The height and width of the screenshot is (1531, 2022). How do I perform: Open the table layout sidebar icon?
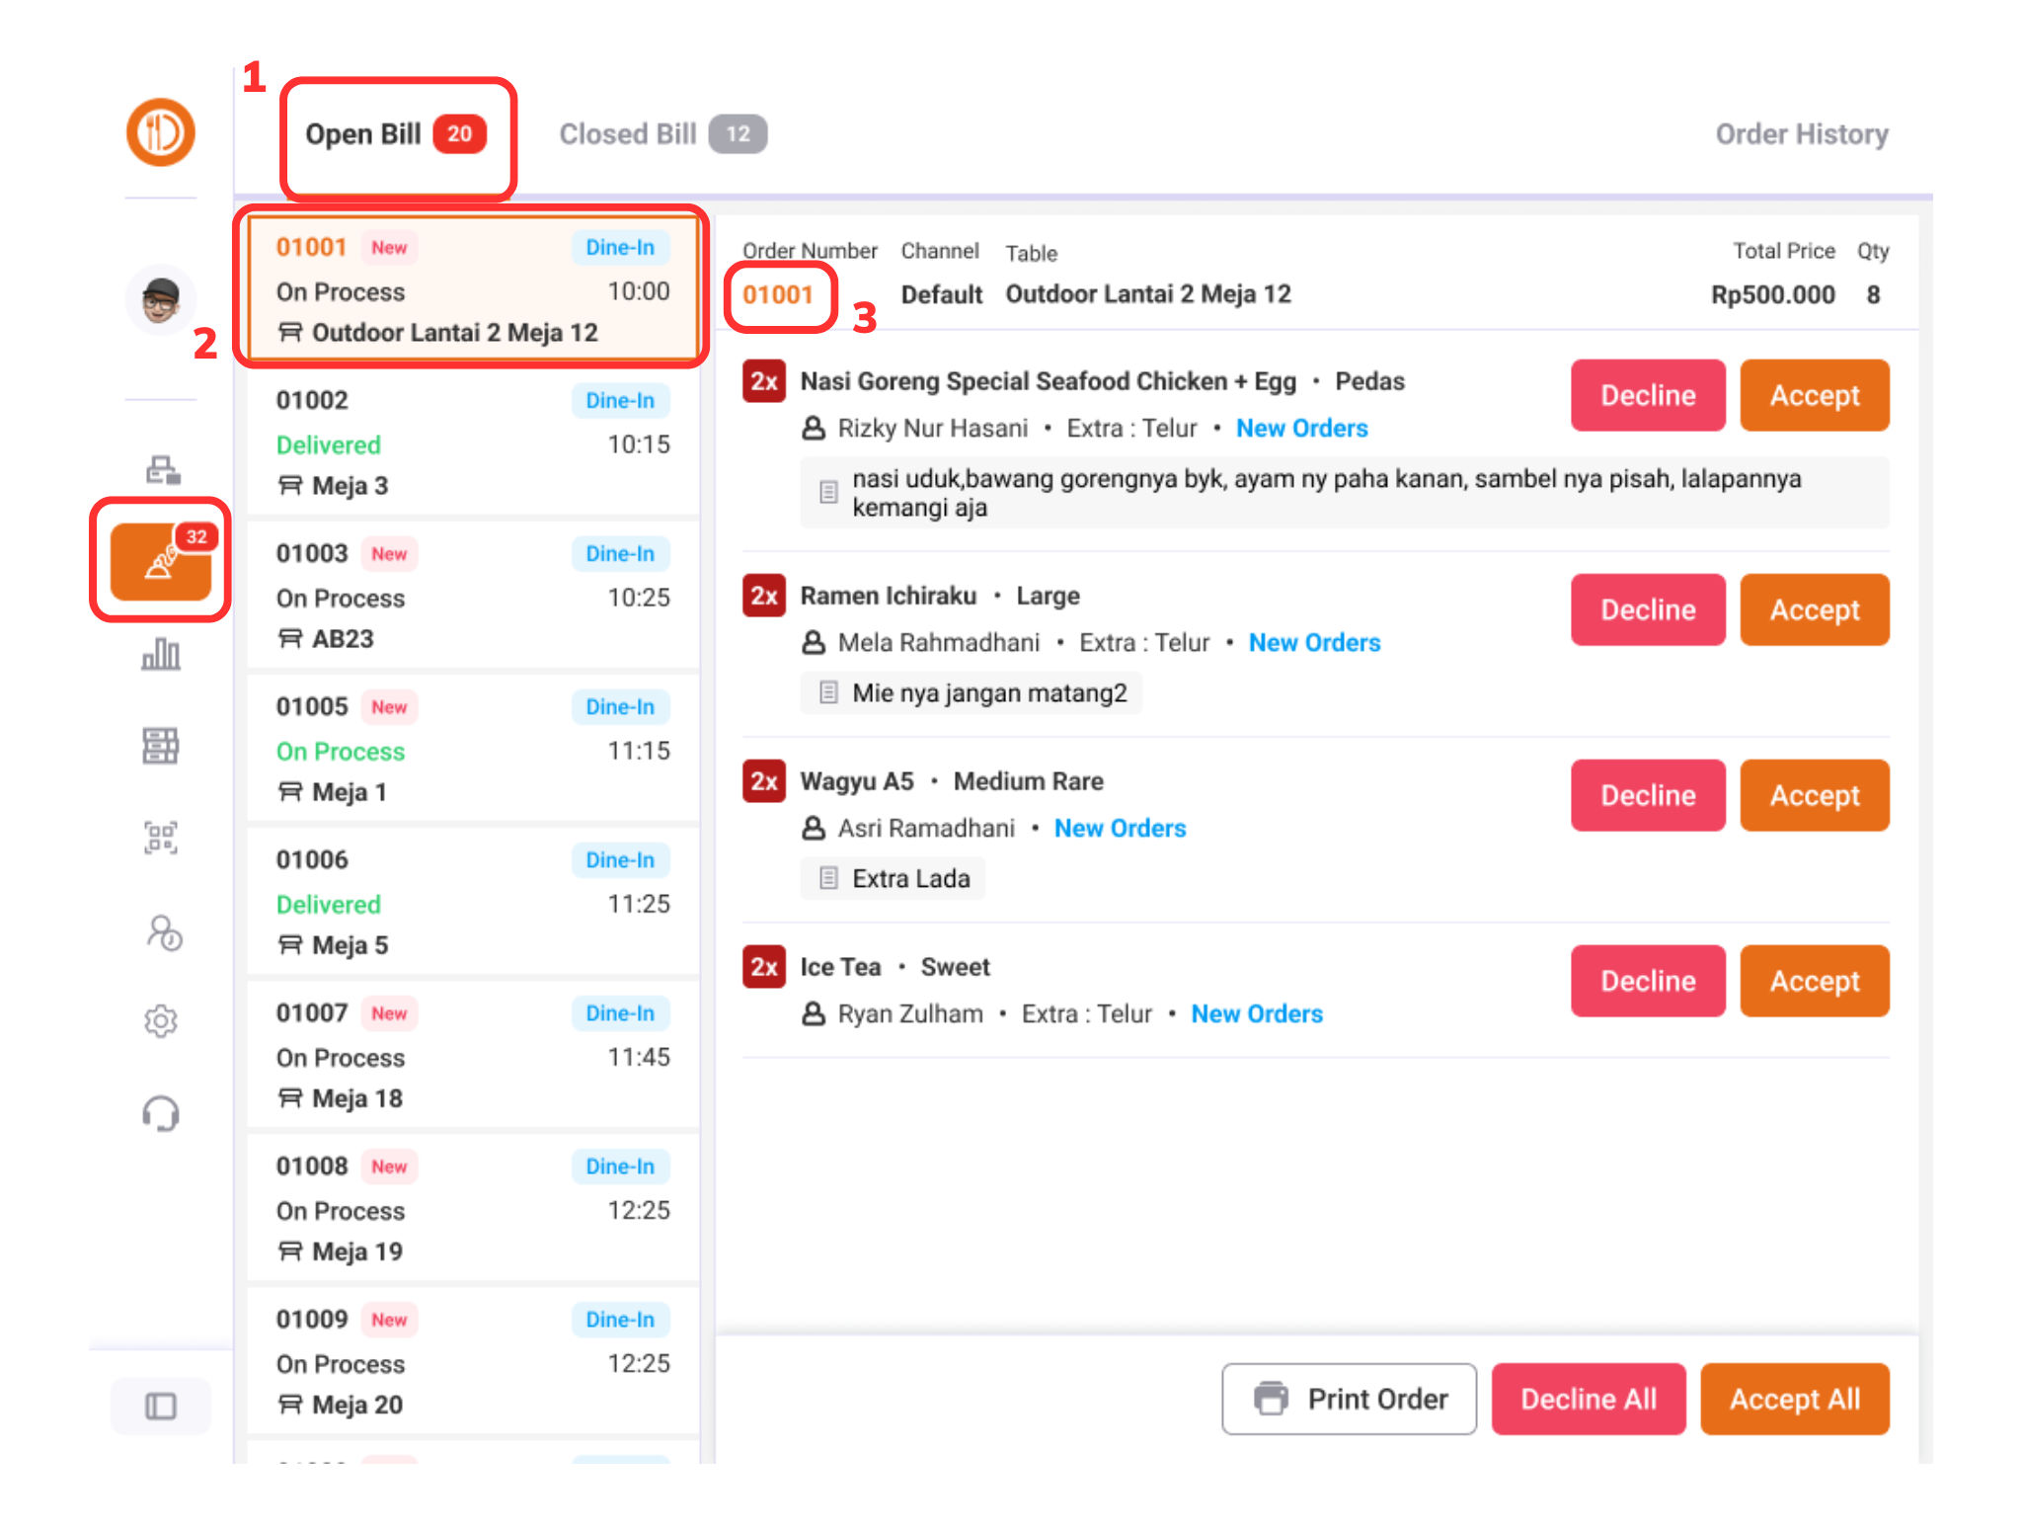point(161,746)
